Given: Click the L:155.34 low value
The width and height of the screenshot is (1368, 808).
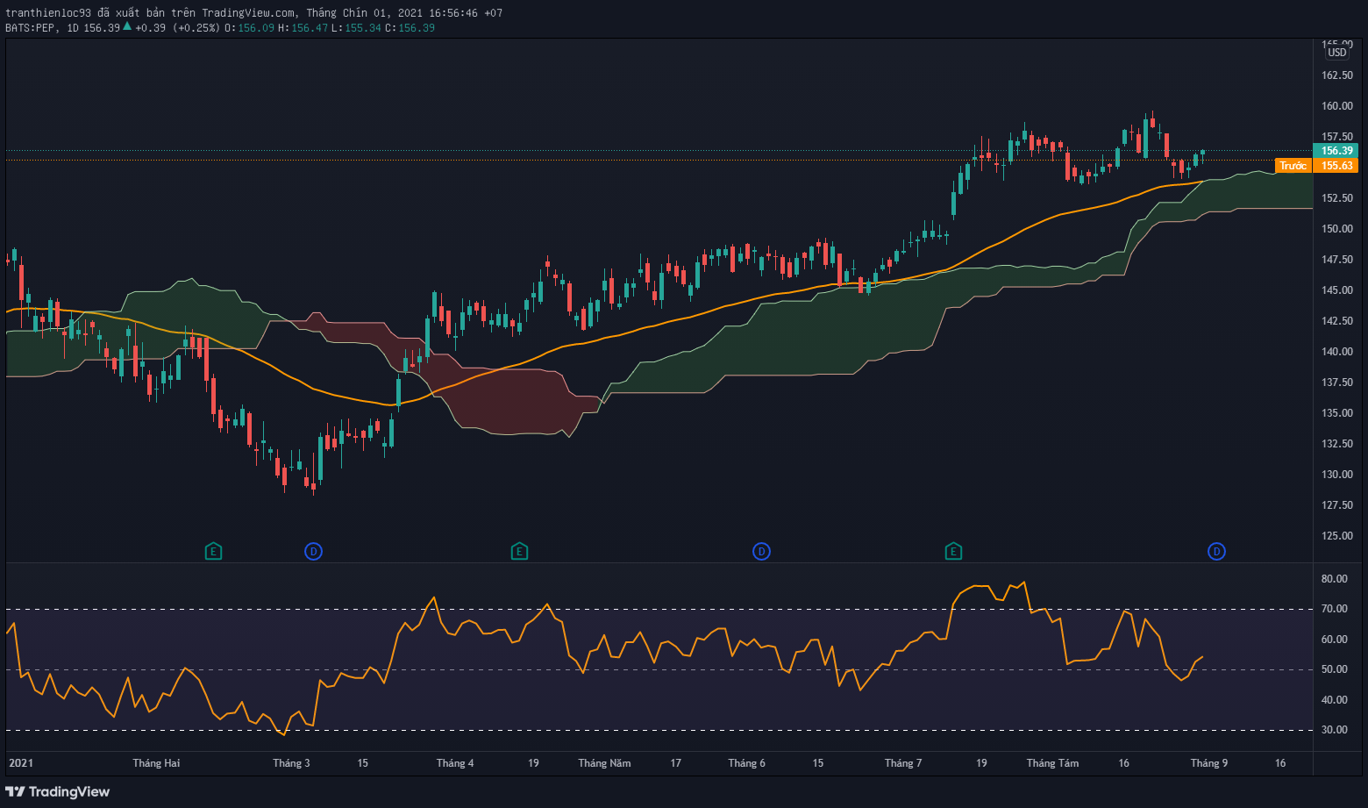Looking at the screenshot, I should (356, 28).
